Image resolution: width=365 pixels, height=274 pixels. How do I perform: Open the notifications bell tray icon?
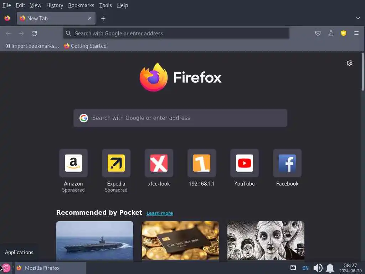[x=330, y=268]
